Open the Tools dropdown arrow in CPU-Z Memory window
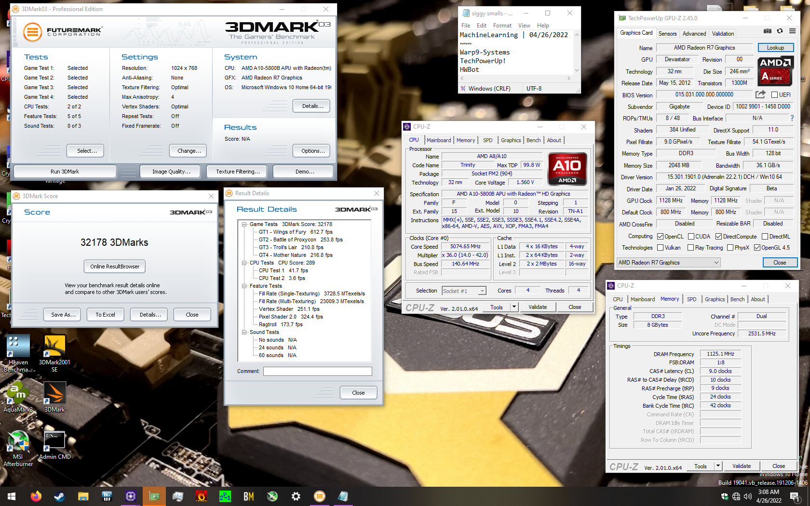The height and width of the screenshot is (506, 810). [718, 466]
